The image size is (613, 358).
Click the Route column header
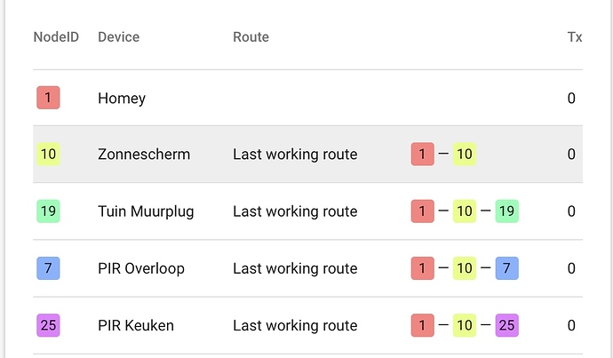pos(251,37)
